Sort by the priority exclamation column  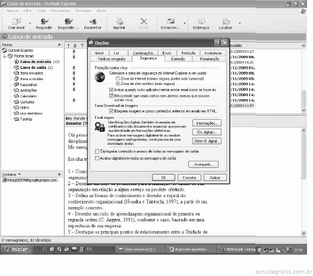click(68, 46)
